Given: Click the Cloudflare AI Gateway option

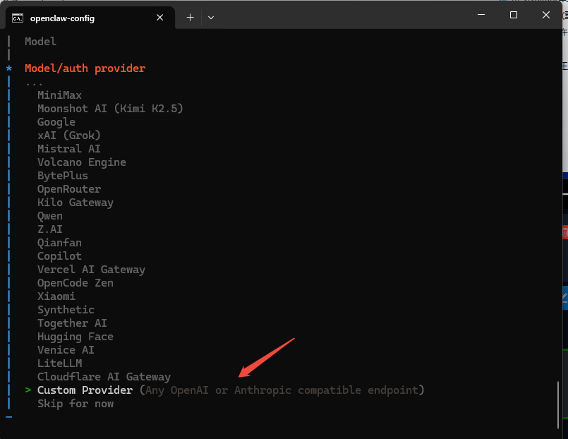Looking at the screenshot, I should [104, 377].
